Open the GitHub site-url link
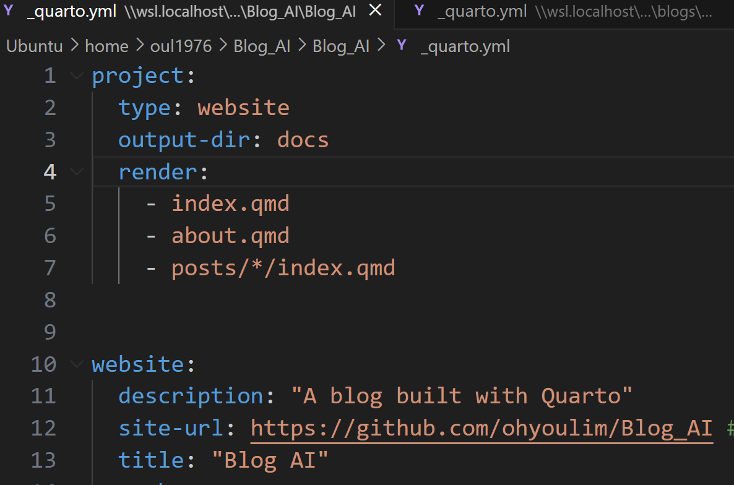This screenshot has width=734, height=485. tap(481, 428)
